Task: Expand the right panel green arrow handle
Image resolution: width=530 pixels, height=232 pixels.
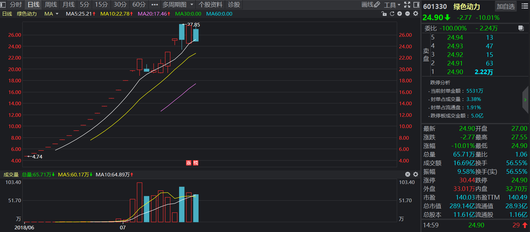Action: (x=525, y=100)
